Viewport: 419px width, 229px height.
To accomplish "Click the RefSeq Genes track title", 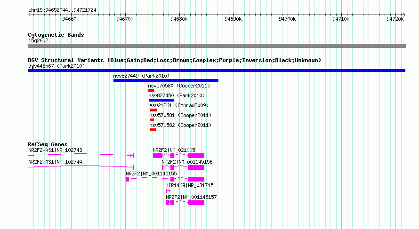I will point(48,144).
